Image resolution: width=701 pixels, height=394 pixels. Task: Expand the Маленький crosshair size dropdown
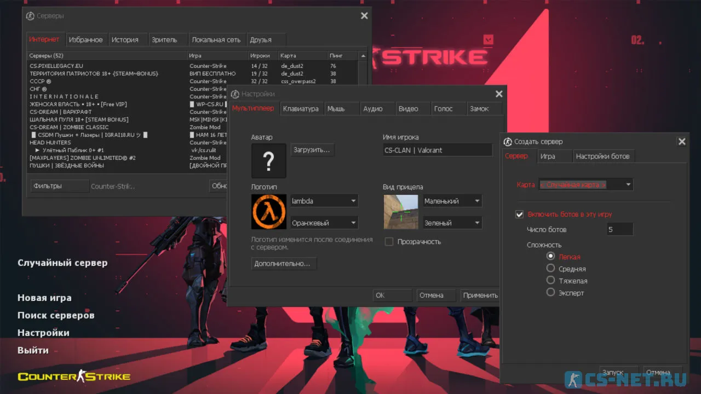coord(452,201)
